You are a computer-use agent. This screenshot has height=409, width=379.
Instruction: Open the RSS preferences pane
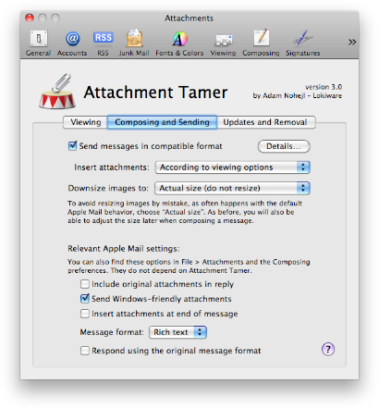coord(103,43)
